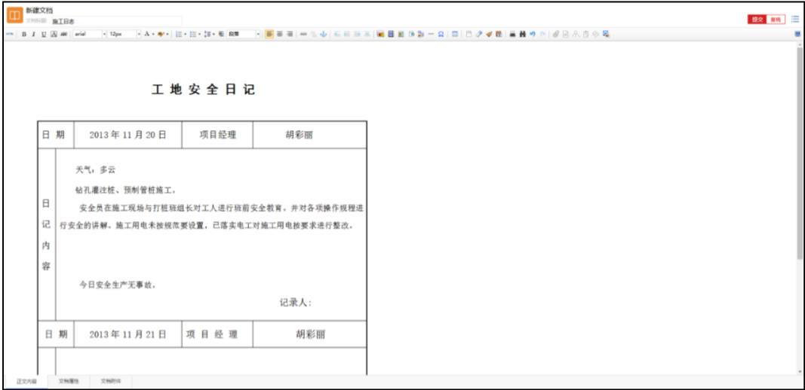
Task: Attach a file with paperclip
Action: 556,35
